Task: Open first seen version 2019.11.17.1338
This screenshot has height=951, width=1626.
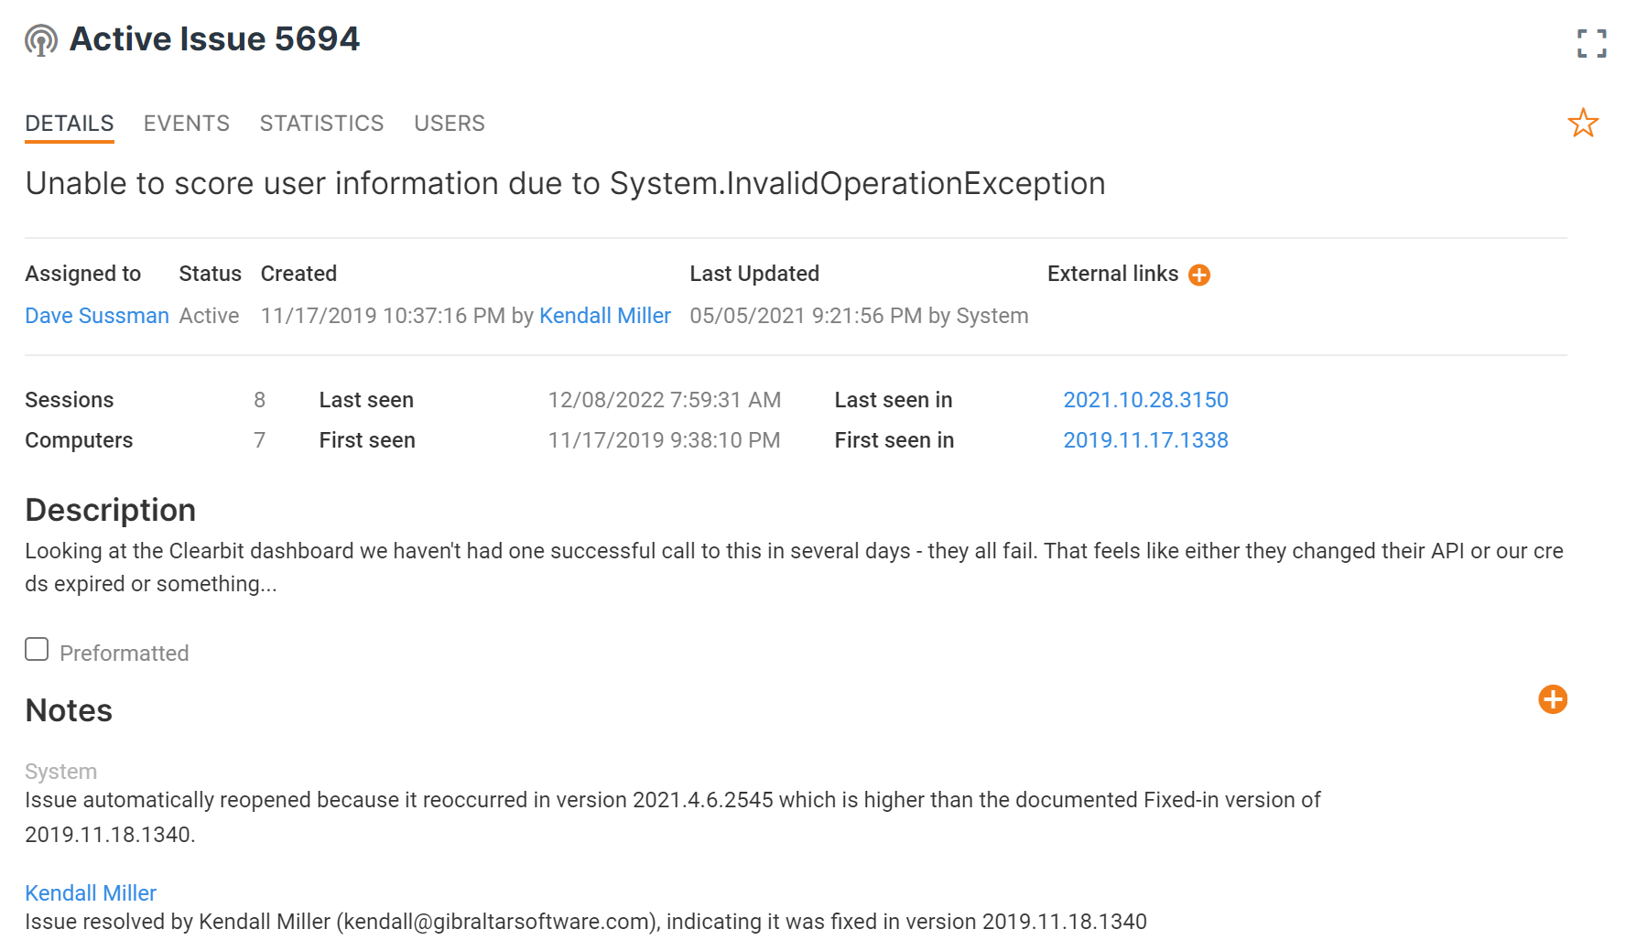Action: click(1145, 440)
